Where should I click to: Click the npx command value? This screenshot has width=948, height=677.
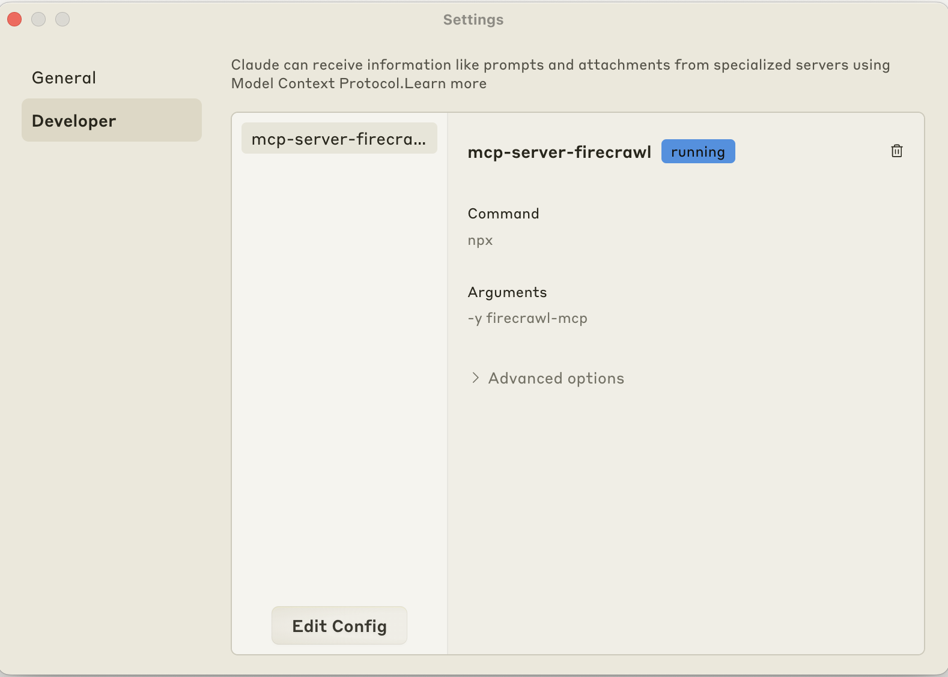click(479, 240)
